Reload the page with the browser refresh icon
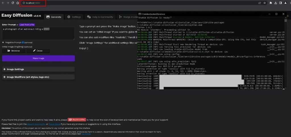Viewport: 291px width, 137px height. click(x=13, y=3)
